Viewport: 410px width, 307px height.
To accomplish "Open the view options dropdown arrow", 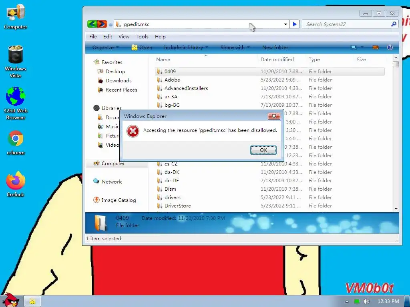I will pos(362,47).
